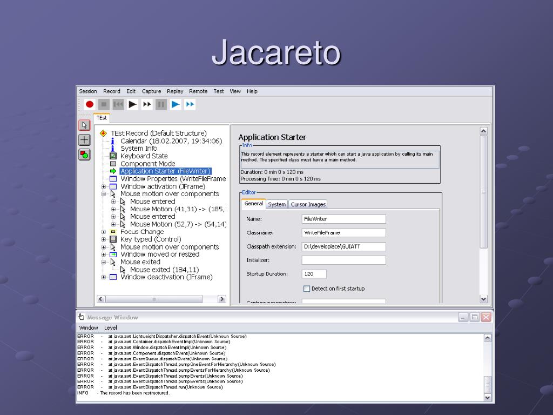Enable Detect on first startup checkbox

tap(307, 289)
